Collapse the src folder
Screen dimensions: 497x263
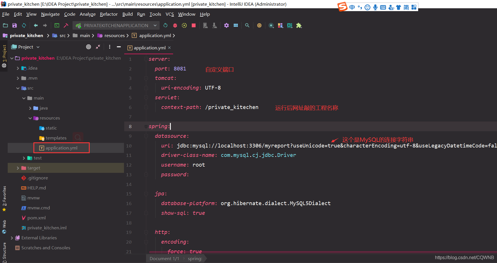coord(18,88)
